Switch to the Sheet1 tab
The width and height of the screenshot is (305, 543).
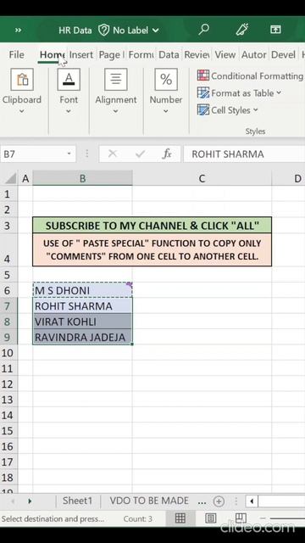77,501
